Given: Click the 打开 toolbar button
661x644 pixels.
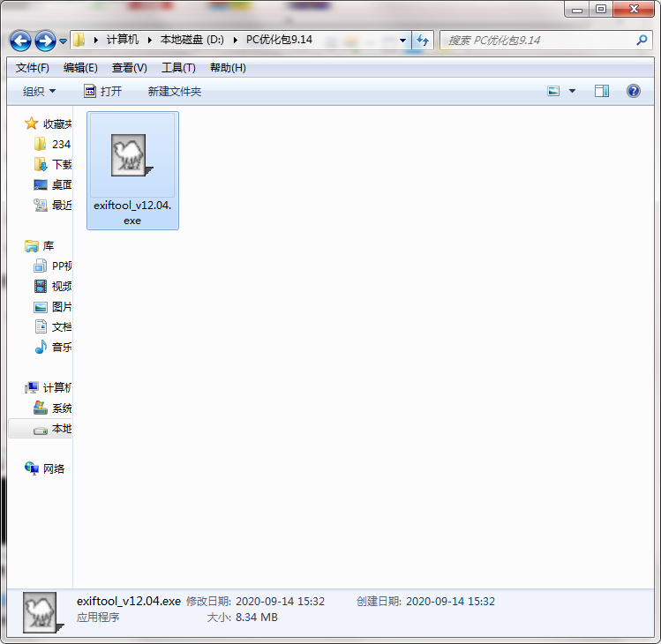Looking at the screenshot, I should point(103,91).
